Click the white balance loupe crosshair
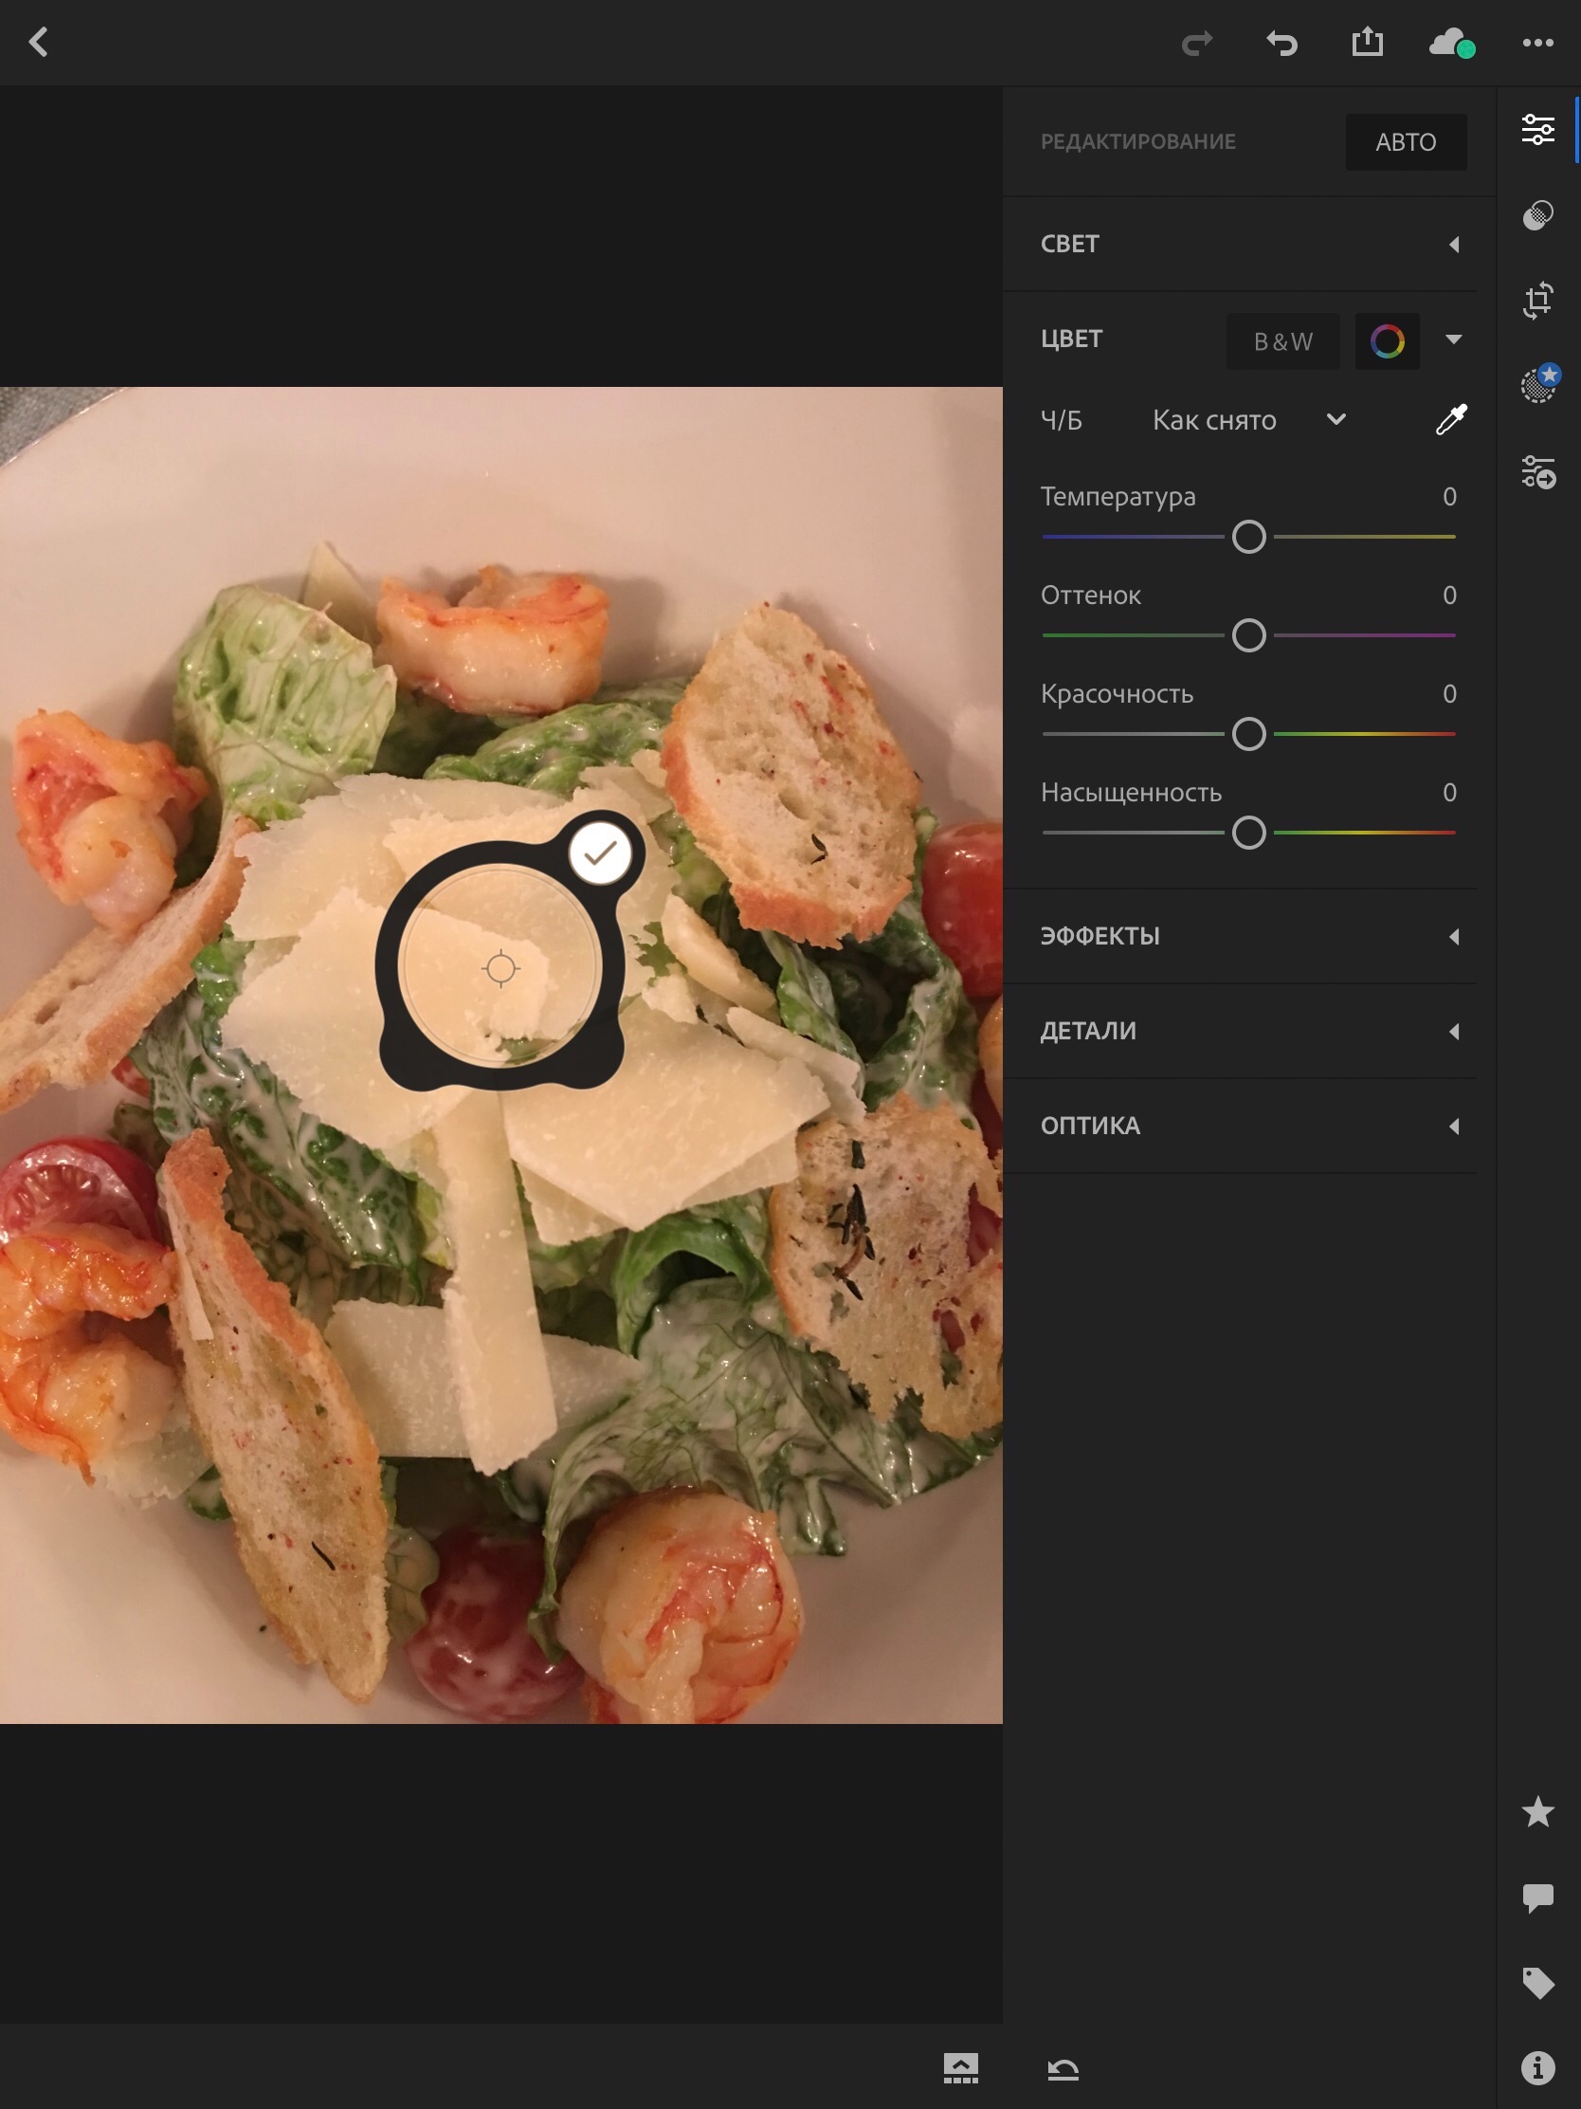This screenshot has height=2109, width=1581. pos(500,969)
